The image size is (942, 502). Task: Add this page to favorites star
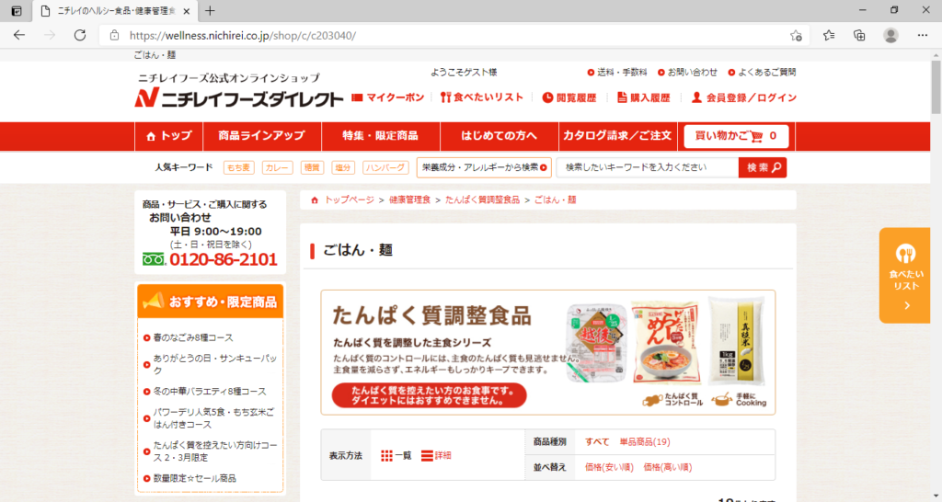796,36
